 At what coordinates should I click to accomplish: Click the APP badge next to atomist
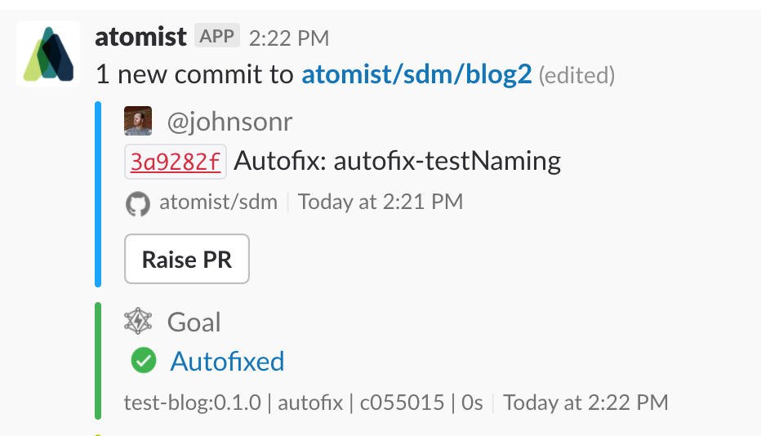(x=216, y=37)
